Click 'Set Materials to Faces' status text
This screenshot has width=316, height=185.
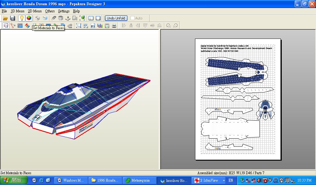(x=16, y=173)
